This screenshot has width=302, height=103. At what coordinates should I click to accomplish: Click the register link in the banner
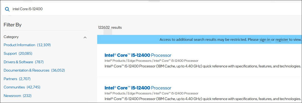(282, 39)
